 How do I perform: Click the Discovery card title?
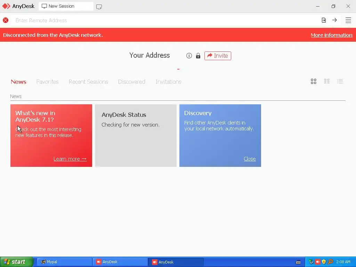click(x=198, y=113)
